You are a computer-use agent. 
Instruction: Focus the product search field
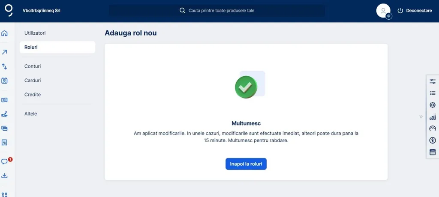click(223, 10)
